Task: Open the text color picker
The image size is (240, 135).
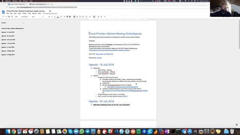Action: 58,16
